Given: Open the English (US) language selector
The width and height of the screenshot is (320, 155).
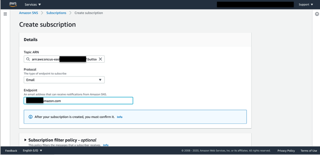Looking at the screenshot, I should (33, 151).
